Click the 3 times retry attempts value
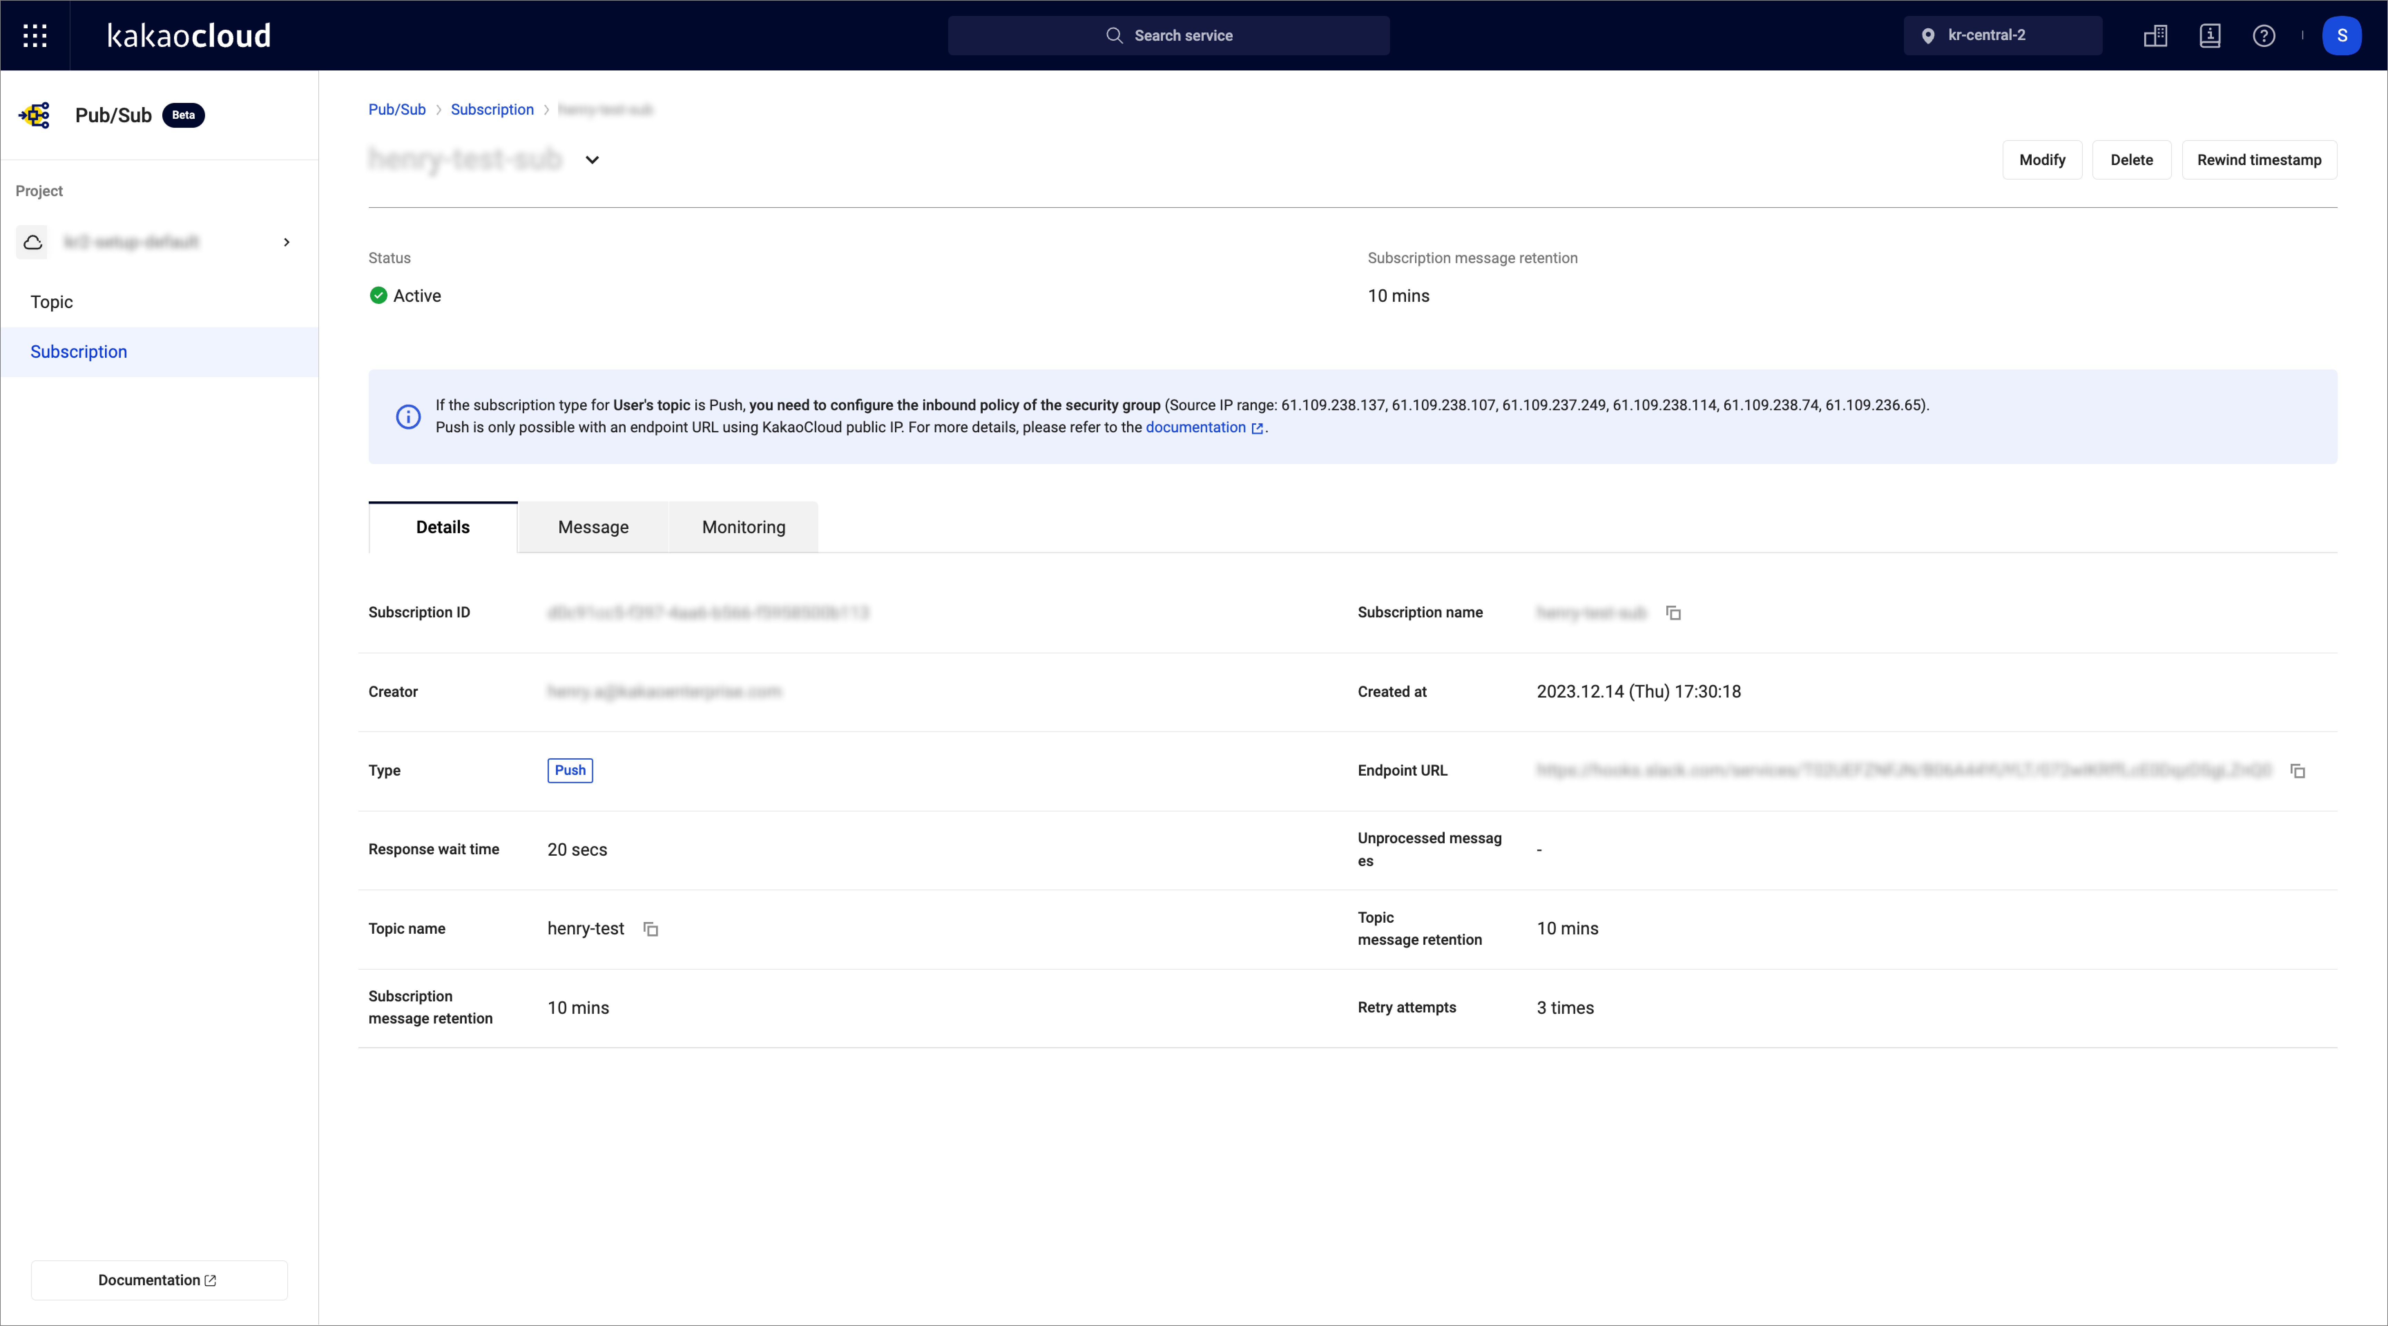The height and width of the screenshot is (1326, 2388). coord(1566,1008)
